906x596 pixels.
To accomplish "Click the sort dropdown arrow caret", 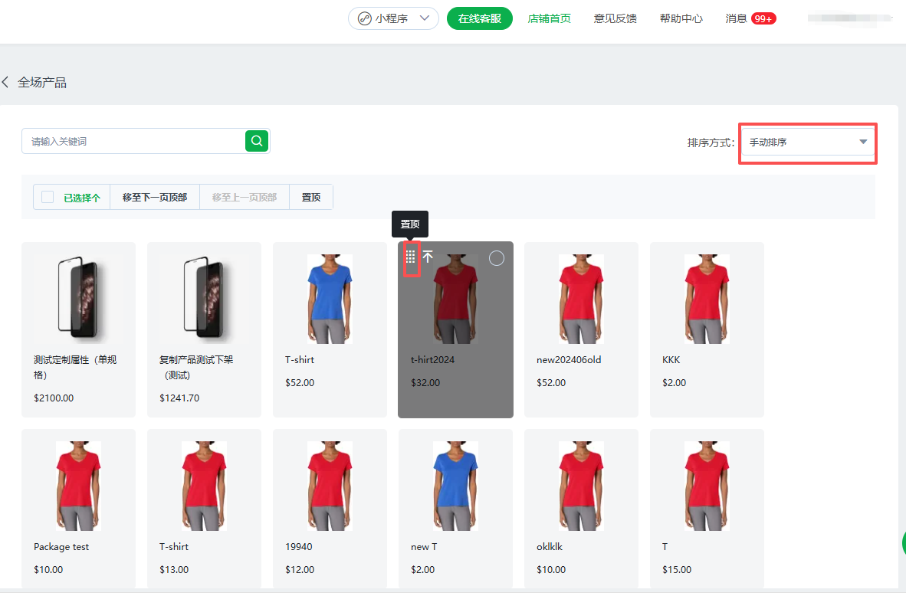I will 863,142.
